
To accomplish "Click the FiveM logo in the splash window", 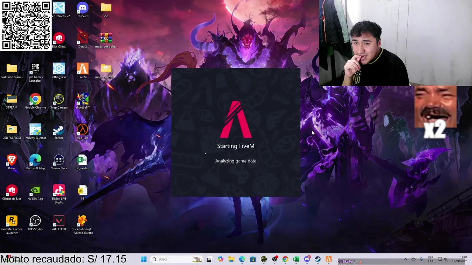I will coord(236,119).
